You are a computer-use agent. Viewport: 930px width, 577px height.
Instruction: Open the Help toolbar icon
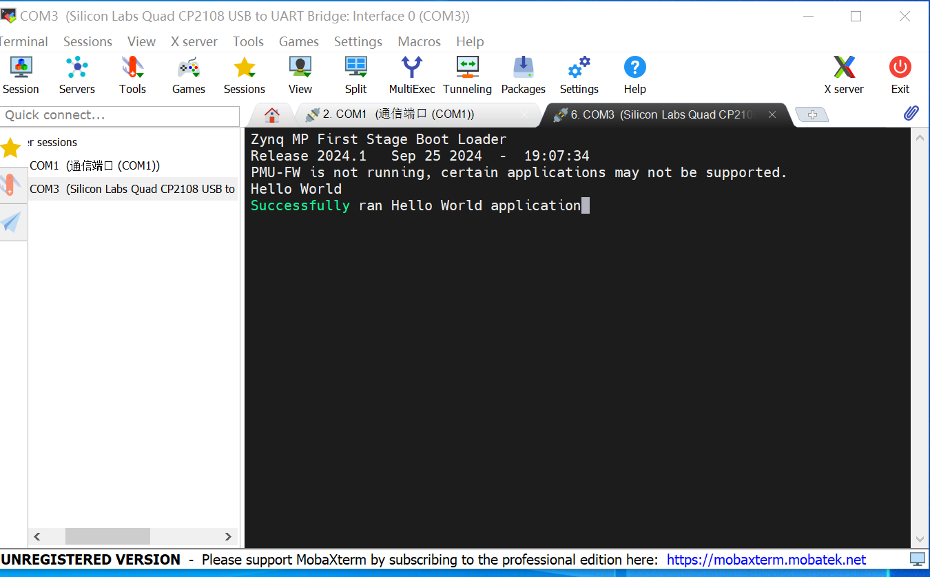(635, 75)
